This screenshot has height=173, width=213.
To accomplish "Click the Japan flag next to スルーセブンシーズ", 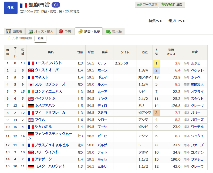I will (x=31, y=84).
